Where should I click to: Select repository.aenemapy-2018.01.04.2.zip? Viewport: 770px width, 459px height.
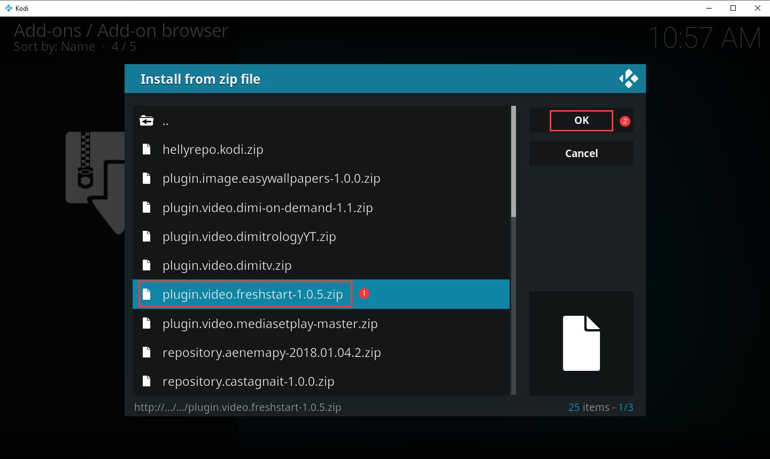click(272, 352)
